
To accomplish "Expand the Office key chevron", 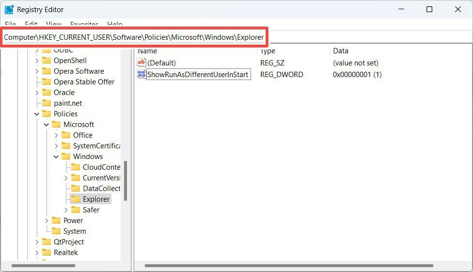I will pyautogui.click(x=56, y=135).
